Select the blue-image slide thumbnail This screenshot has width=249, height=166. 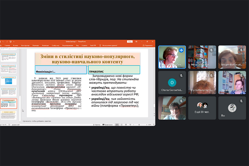[9, 81]
